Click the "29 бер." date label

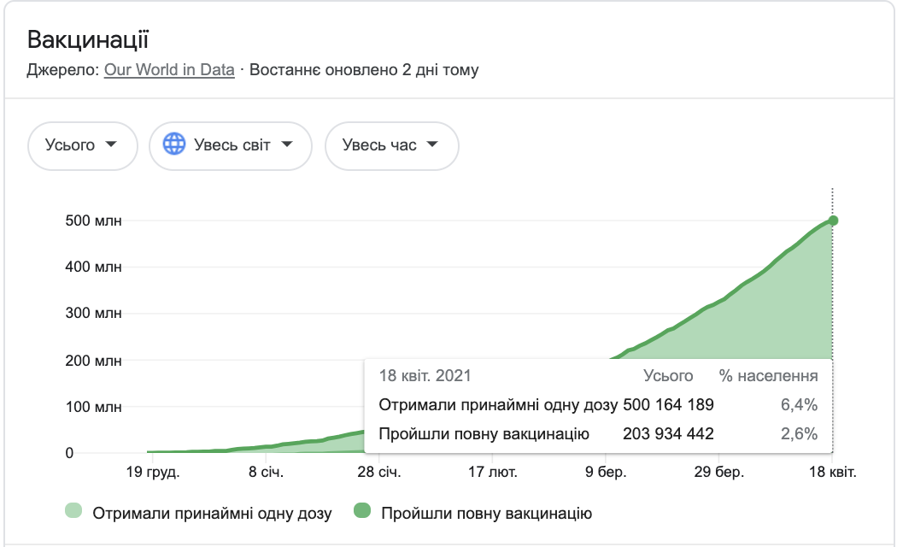click(x=718, y=473)
